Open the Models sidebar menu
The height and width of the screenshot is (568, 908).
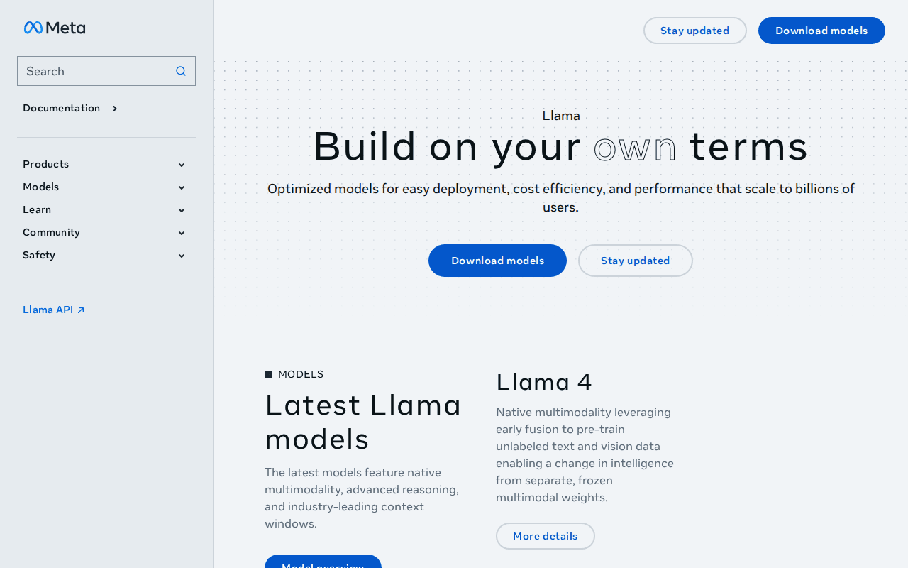[106, 187]
